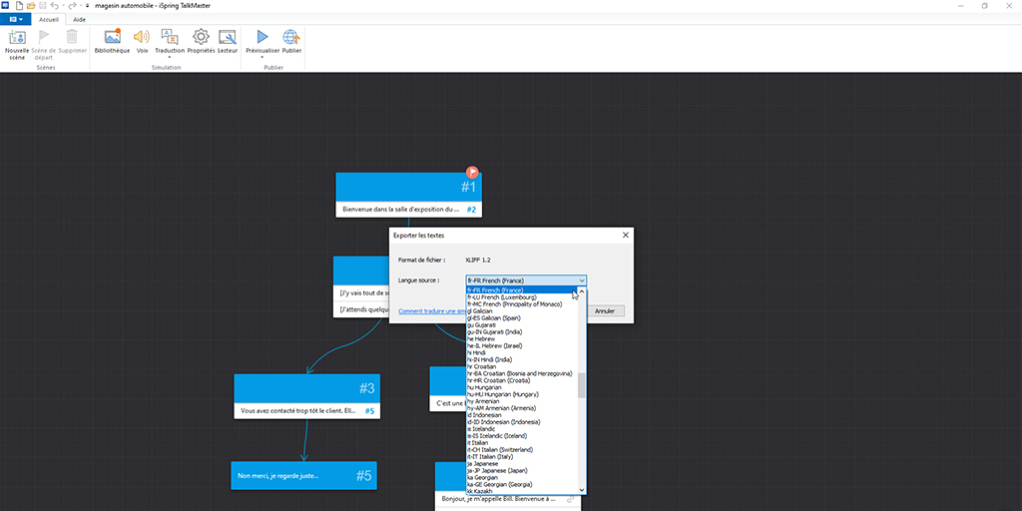The width and height of the screenshot is (1022, 511).
Task: Click the save disk icon in title bar
Action: tap(42, 5)
